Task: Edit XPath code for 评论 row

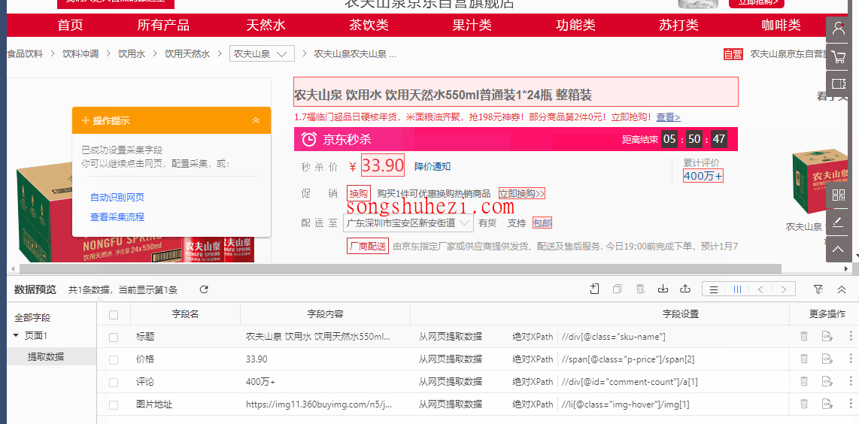Action: point(827,381)
